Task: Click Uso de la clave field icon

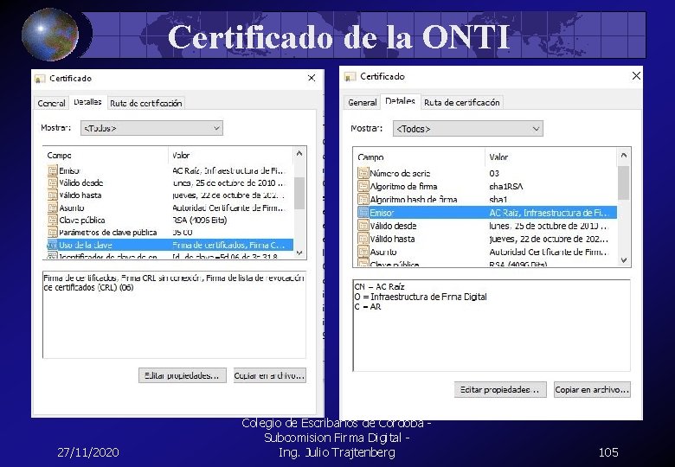Action: coord(53,245)
